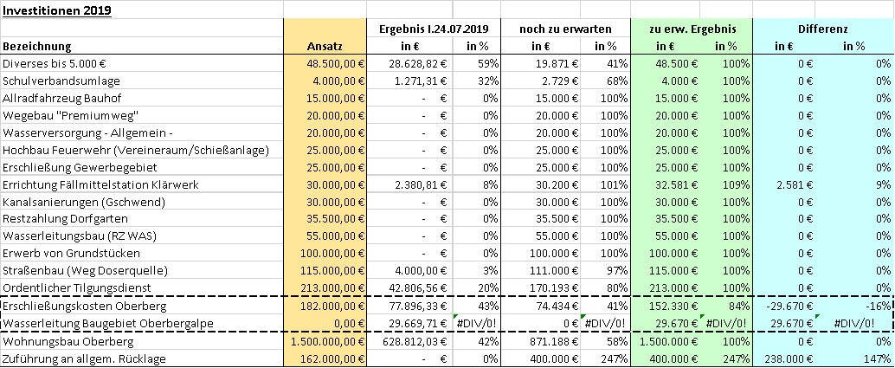Click the 32.581 € expected result cell
The width and height of the screenshot is (895, 368).
pyautogui.click(x=665, y=184)
